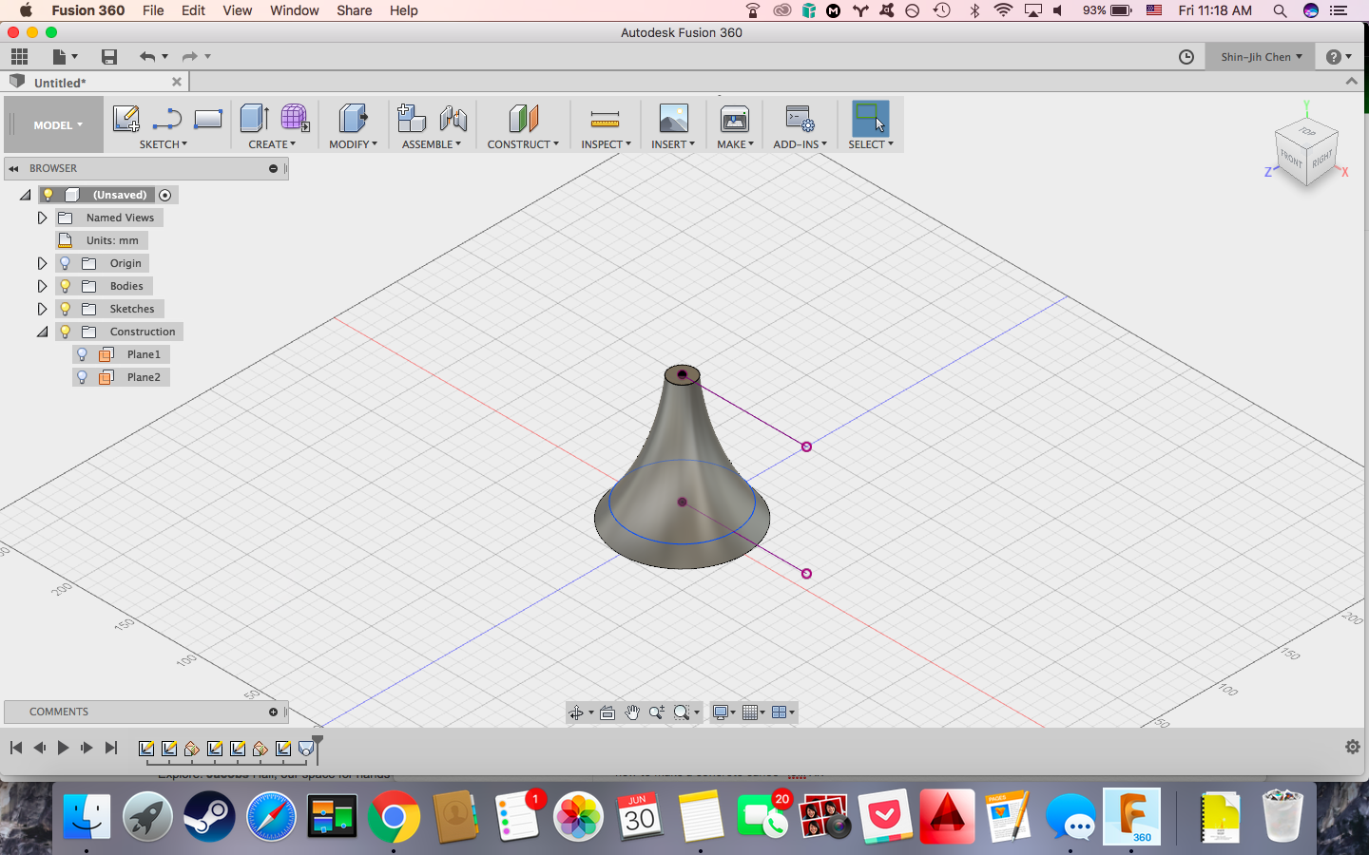Open the Viewports layout icon

[x=780, y=712]
